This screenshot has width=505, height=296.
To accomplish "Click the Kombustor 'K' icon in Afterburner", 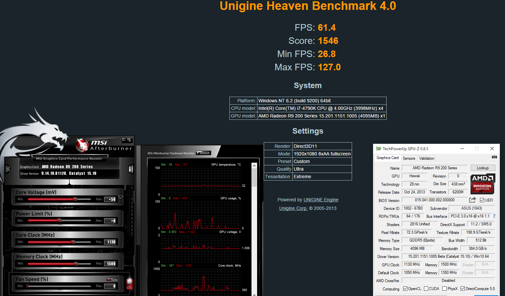I will [x=8, y=168].
